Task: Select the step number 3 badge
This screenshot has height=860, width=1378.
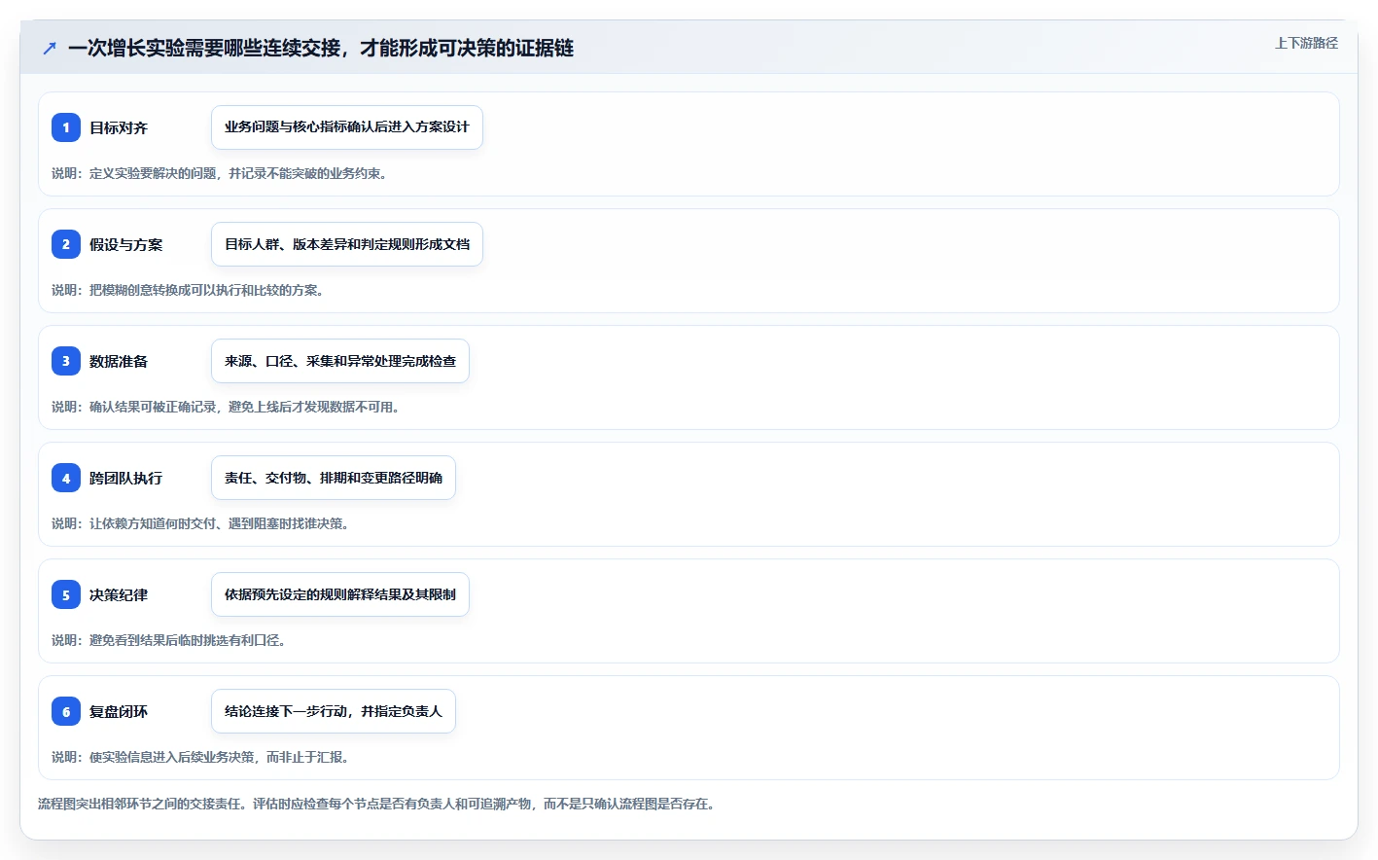Action: (x=66, y=361)
